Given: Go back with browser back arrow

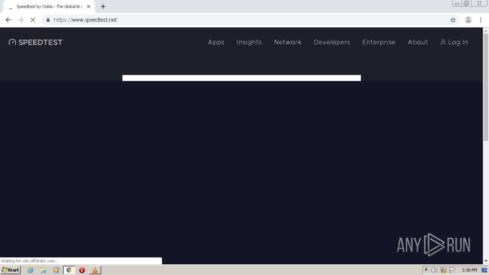Looking at the screenshot, I should click(8, 20).
